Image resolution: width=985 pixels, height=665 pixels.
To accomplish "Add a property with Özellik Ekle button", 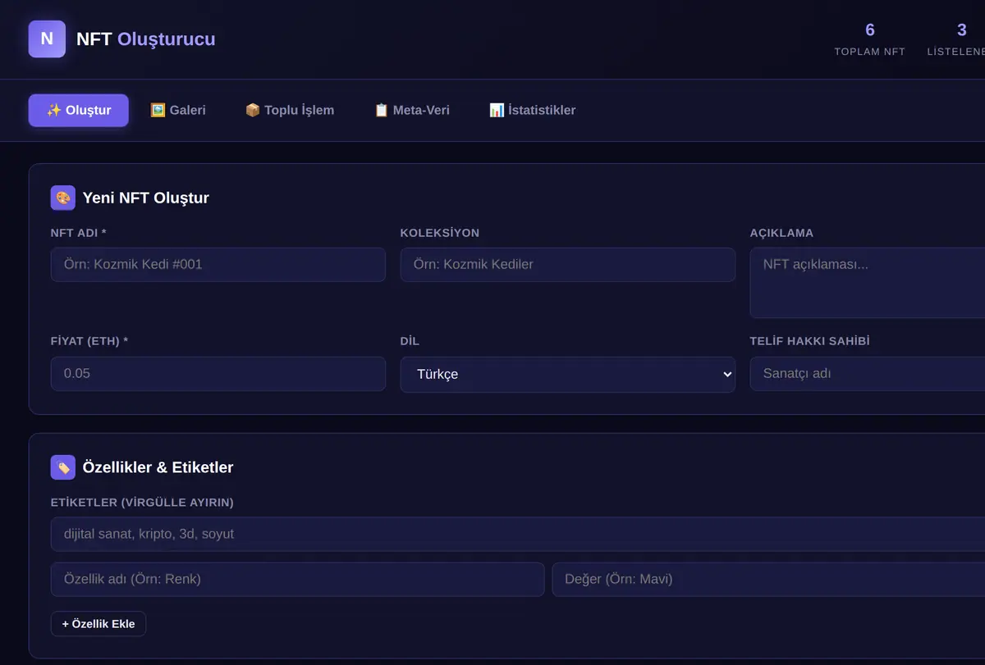I will click(98, 624).
